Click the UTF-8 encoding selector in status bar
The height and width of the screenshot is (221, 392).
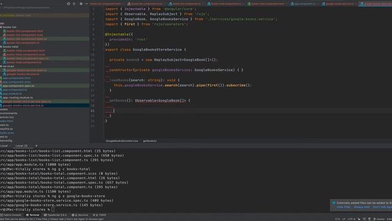[x=351, y=219]
